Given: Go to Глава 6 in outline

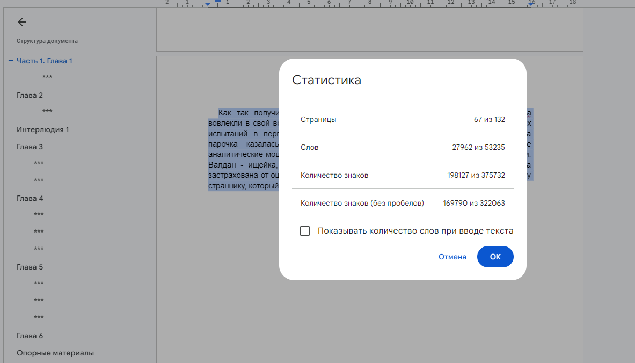Looking at the screenshot, I should click(x=30, y=336).
